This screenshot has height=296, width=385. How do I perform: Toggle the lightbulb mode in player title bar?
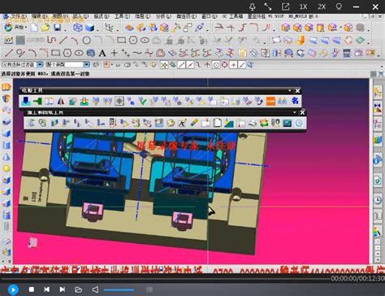coord(339,7)
